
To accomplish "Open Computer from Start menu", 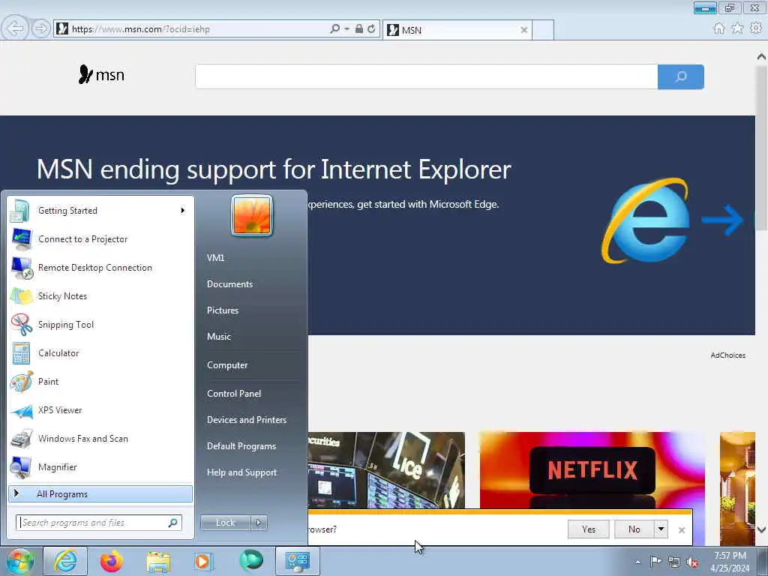I will click(x=227, y=365).
